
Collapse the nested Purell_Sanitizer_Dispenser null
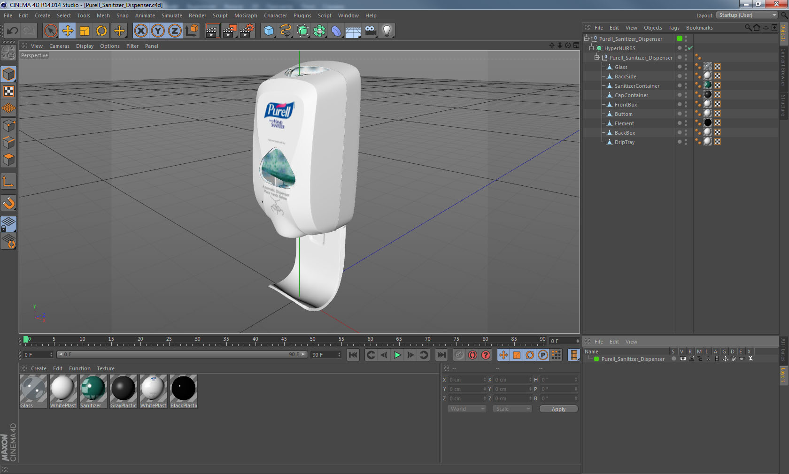click(x=597, y=57)
